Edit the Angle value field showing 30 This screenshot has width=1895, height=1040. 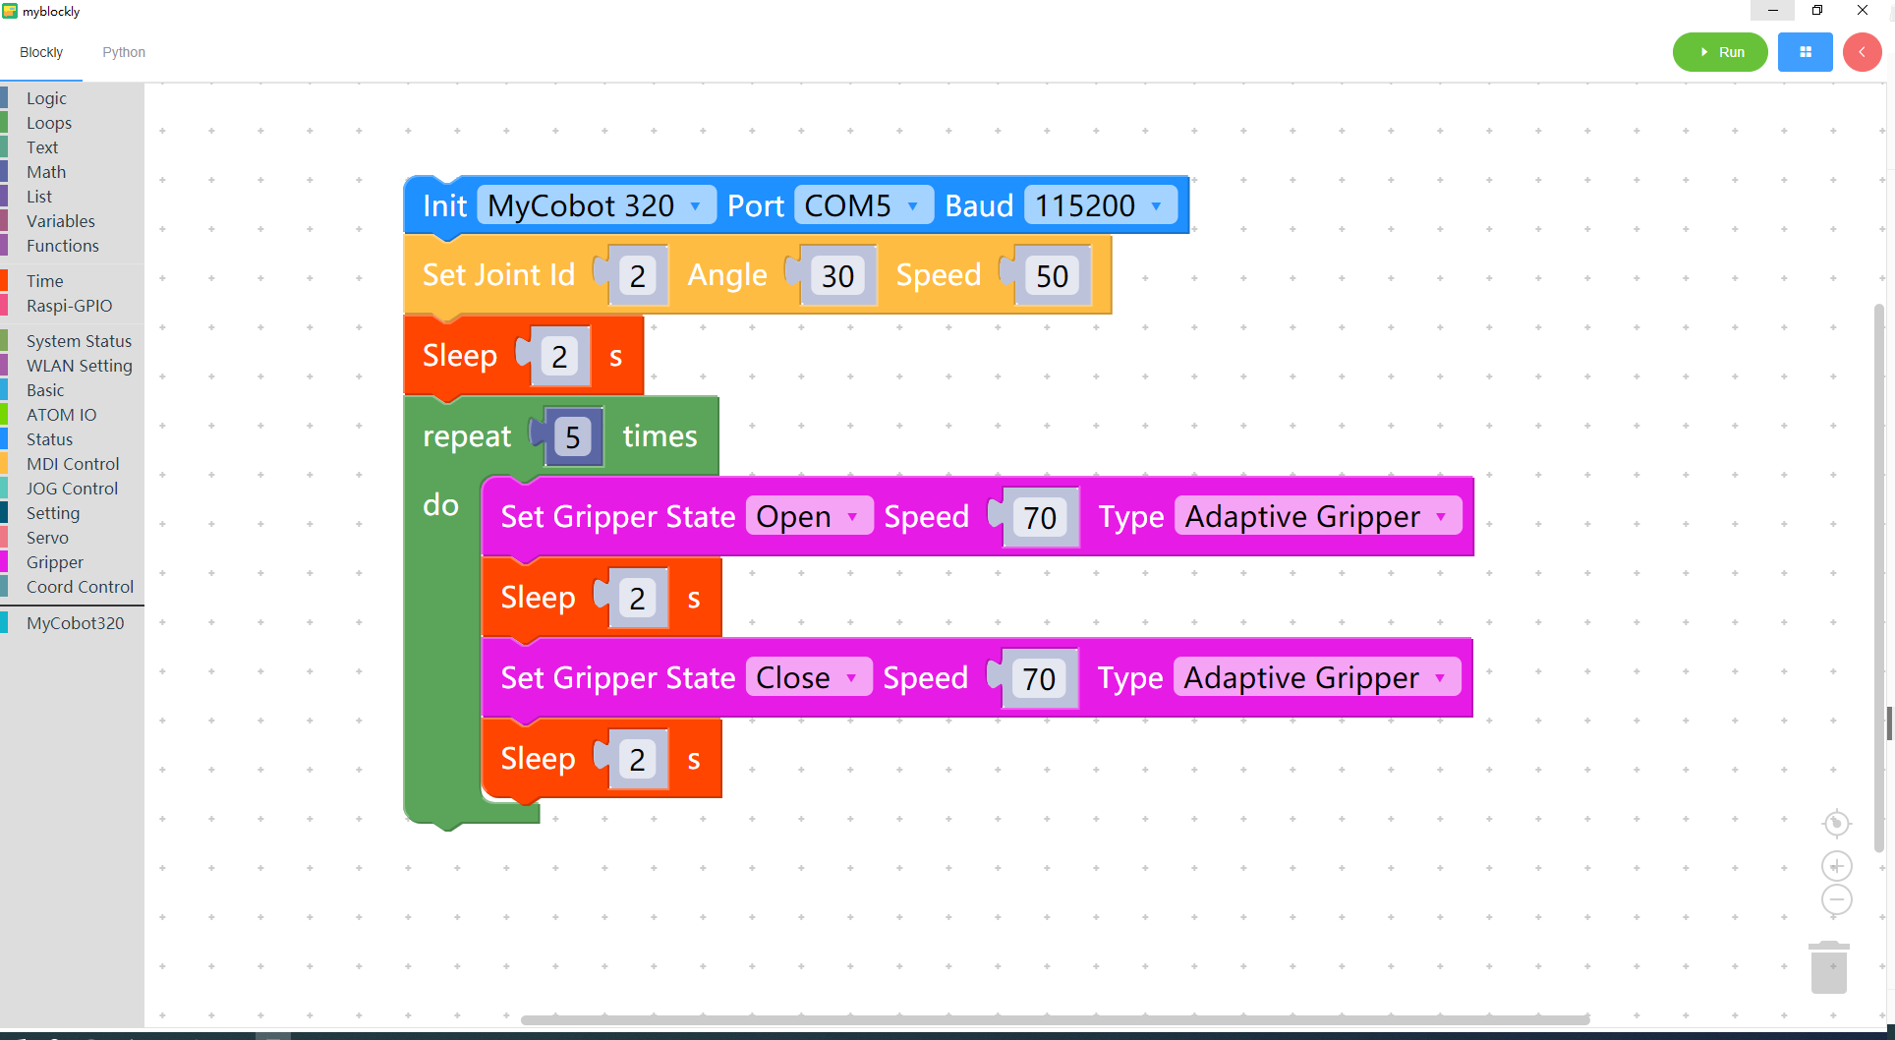pyautogui.click(x=837, y=276)
